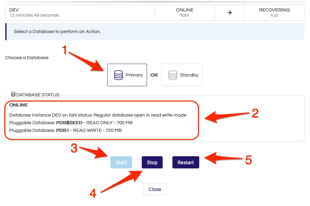Click the database icon next to DATABASE STATUS
This screenshot has width=310, height=206.
[13, 94]
